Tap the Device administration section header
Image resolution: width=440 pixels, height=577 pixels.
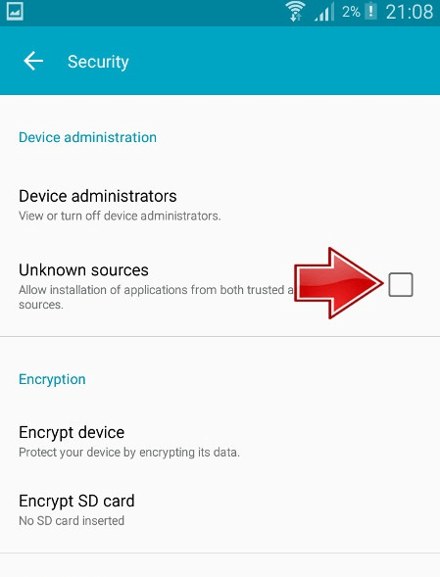(87, 137)
